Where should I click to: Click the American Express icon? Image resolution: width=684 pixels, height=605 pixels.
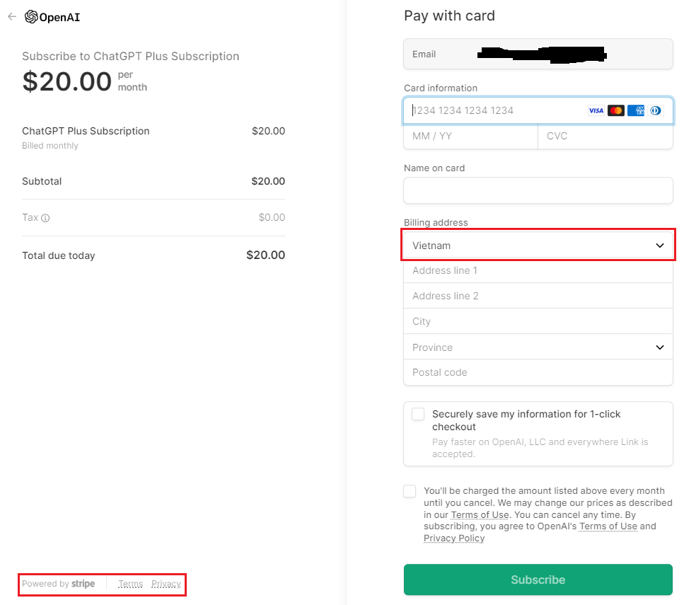point(636,110)
